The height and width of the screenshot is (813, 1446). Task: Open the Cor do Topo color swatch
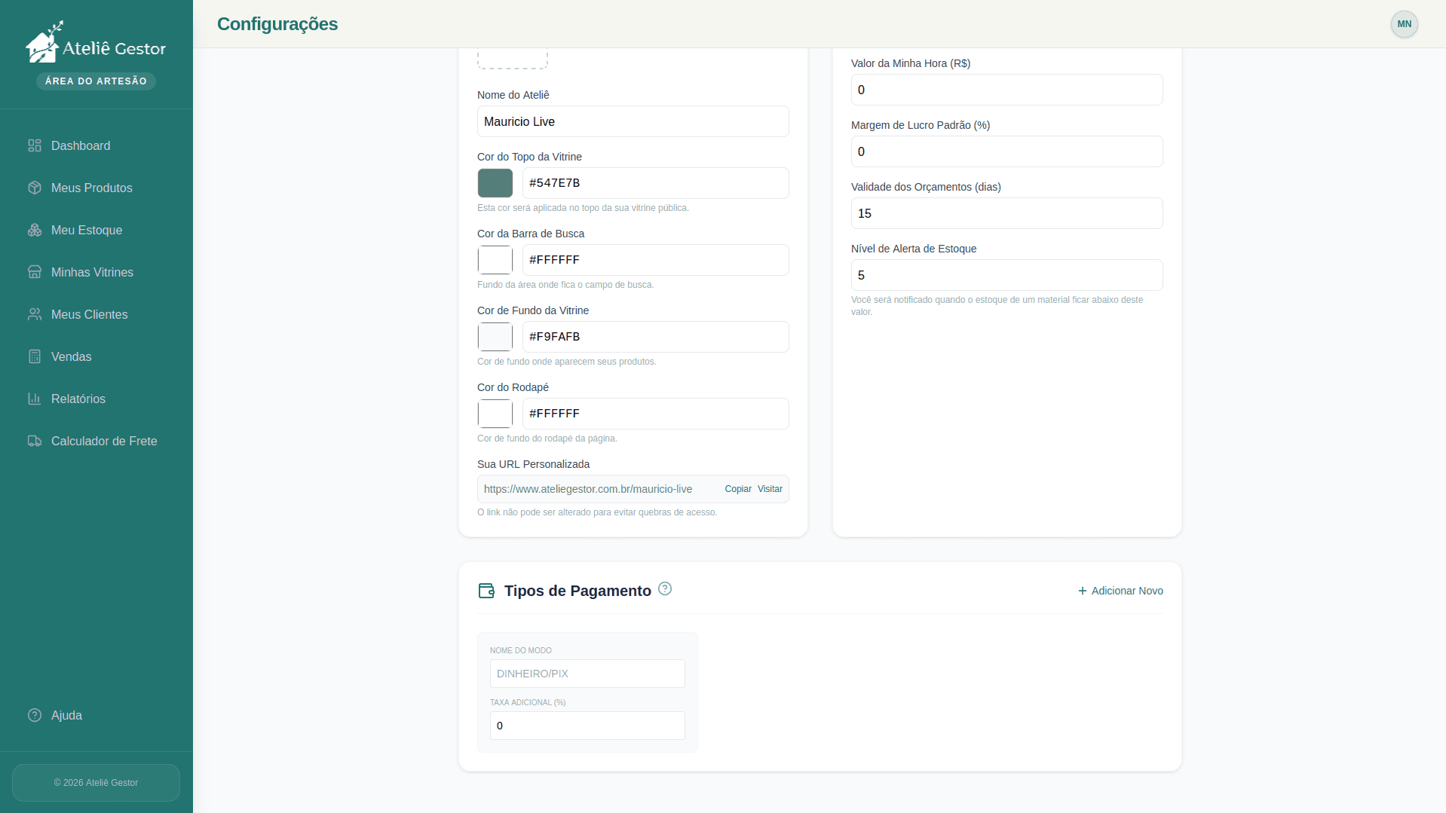(x=495, y=183)
